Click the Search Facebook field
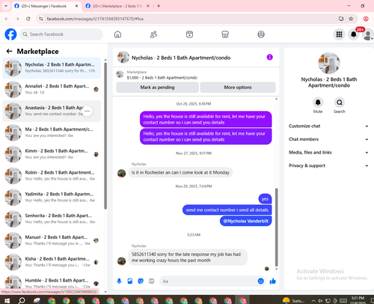 pyautogui.click(x=61, y=34)
